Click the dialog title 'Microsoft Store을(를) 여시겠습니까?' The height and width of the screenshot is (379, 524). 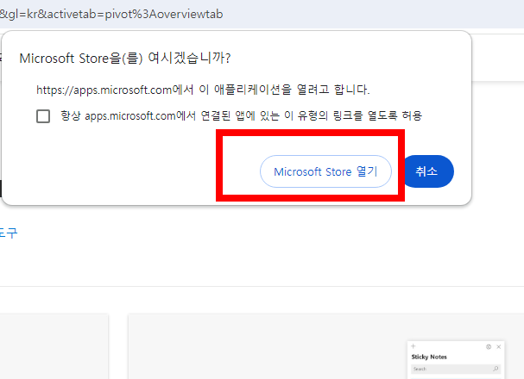(x=125, y=58)
